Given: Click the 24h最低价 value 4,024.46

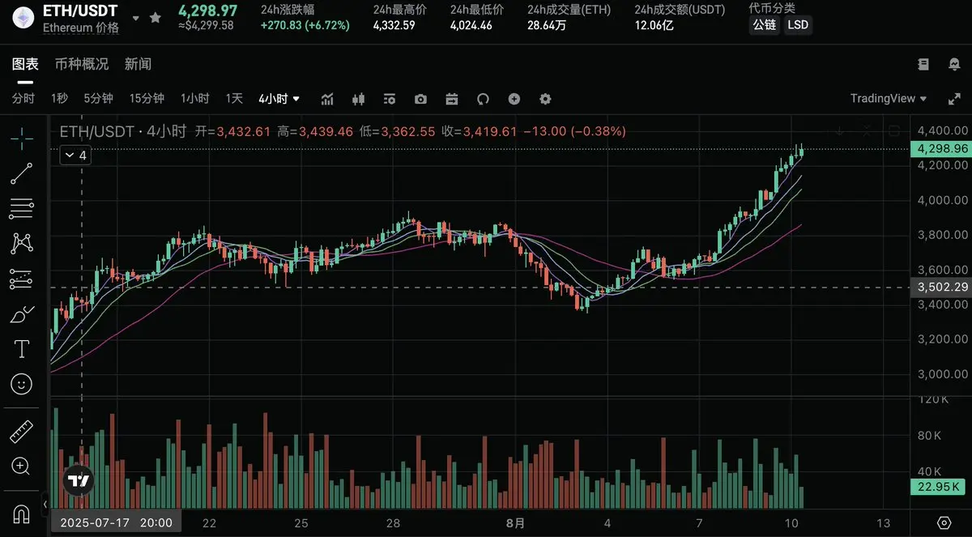Looking at the screenshot, I should pos(471,25).
